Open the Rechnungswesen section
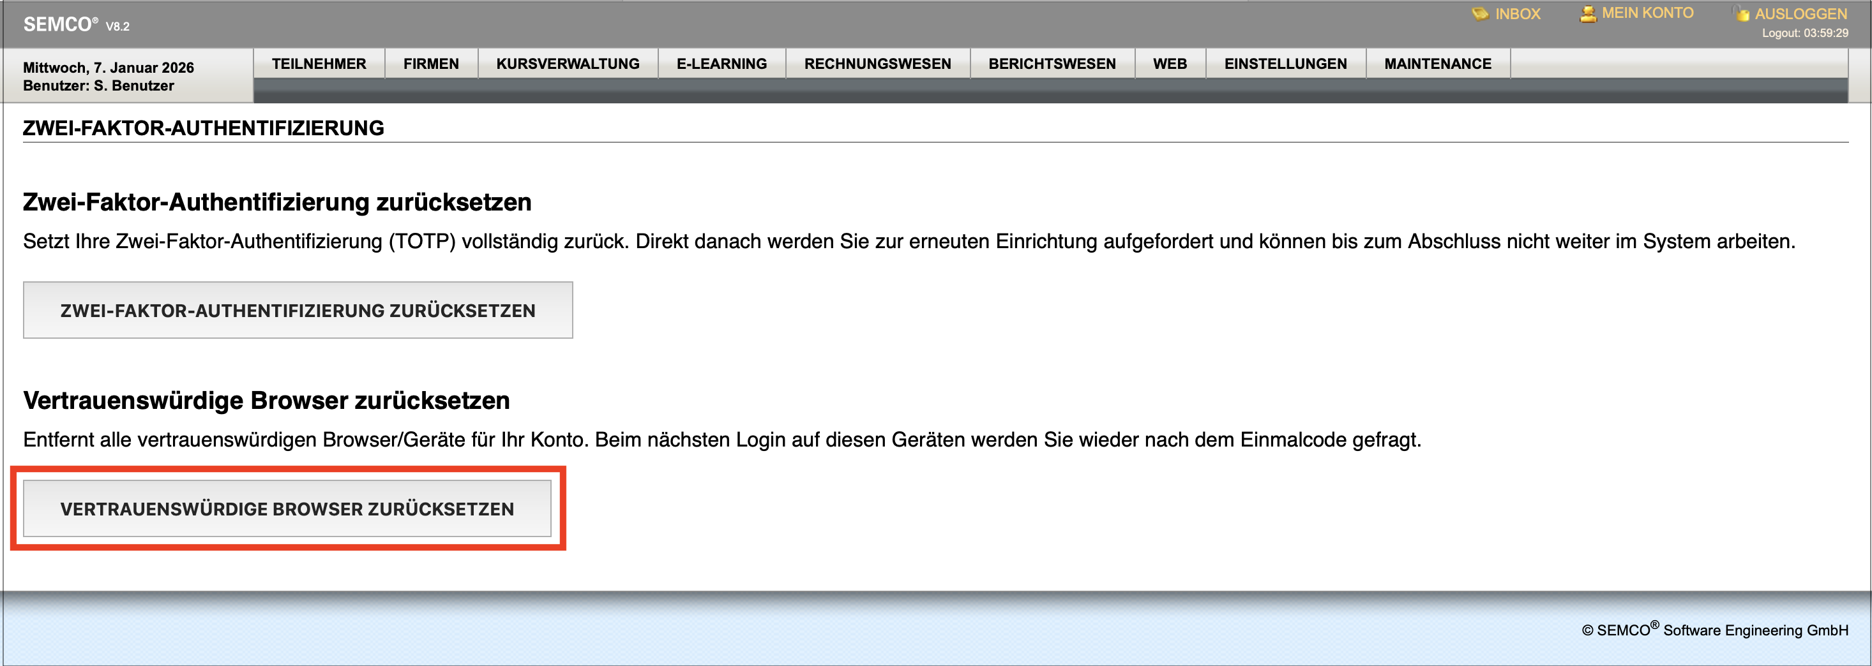 point(877,64)
